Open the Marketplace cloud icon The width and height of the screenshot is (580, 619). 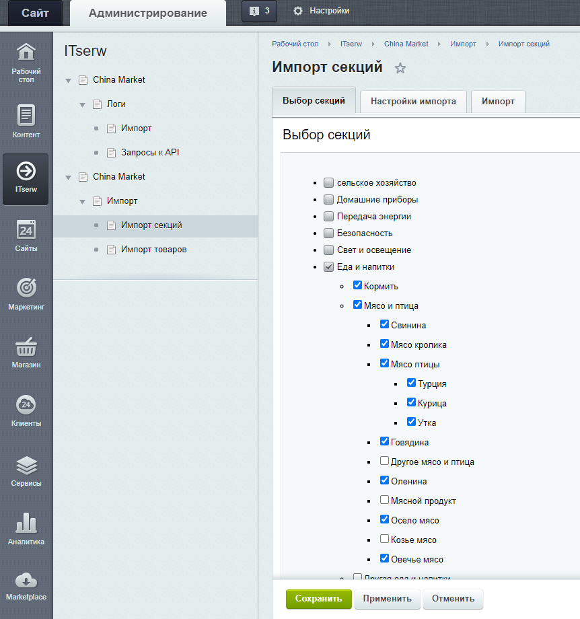click(26, 580)
